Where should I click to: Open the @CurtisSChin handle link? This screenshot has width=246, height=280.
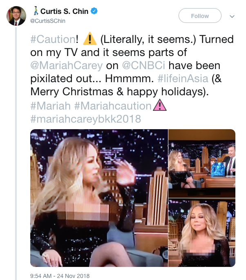click(x=48, y=21)
